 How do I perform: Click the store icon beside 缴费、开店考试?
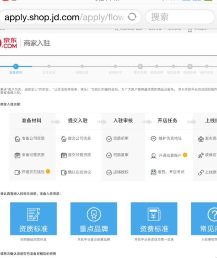coord(154,172)
